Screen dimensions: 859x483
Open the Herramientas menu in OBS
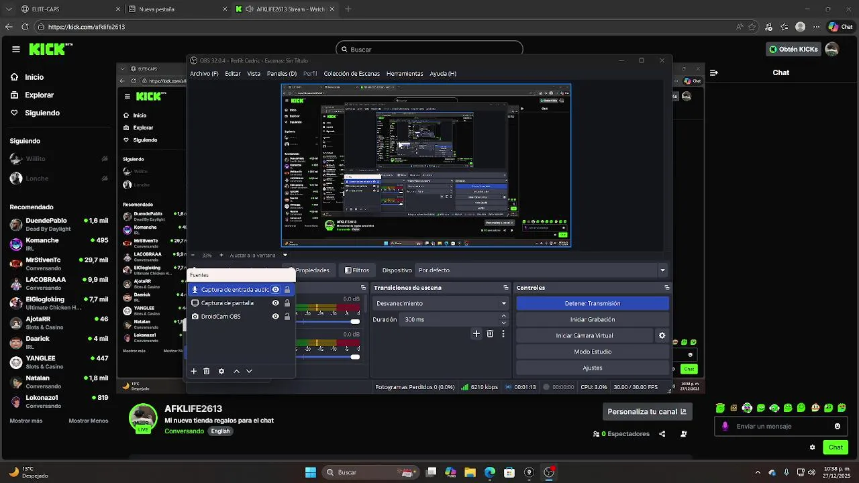click(x=405, y=74)
